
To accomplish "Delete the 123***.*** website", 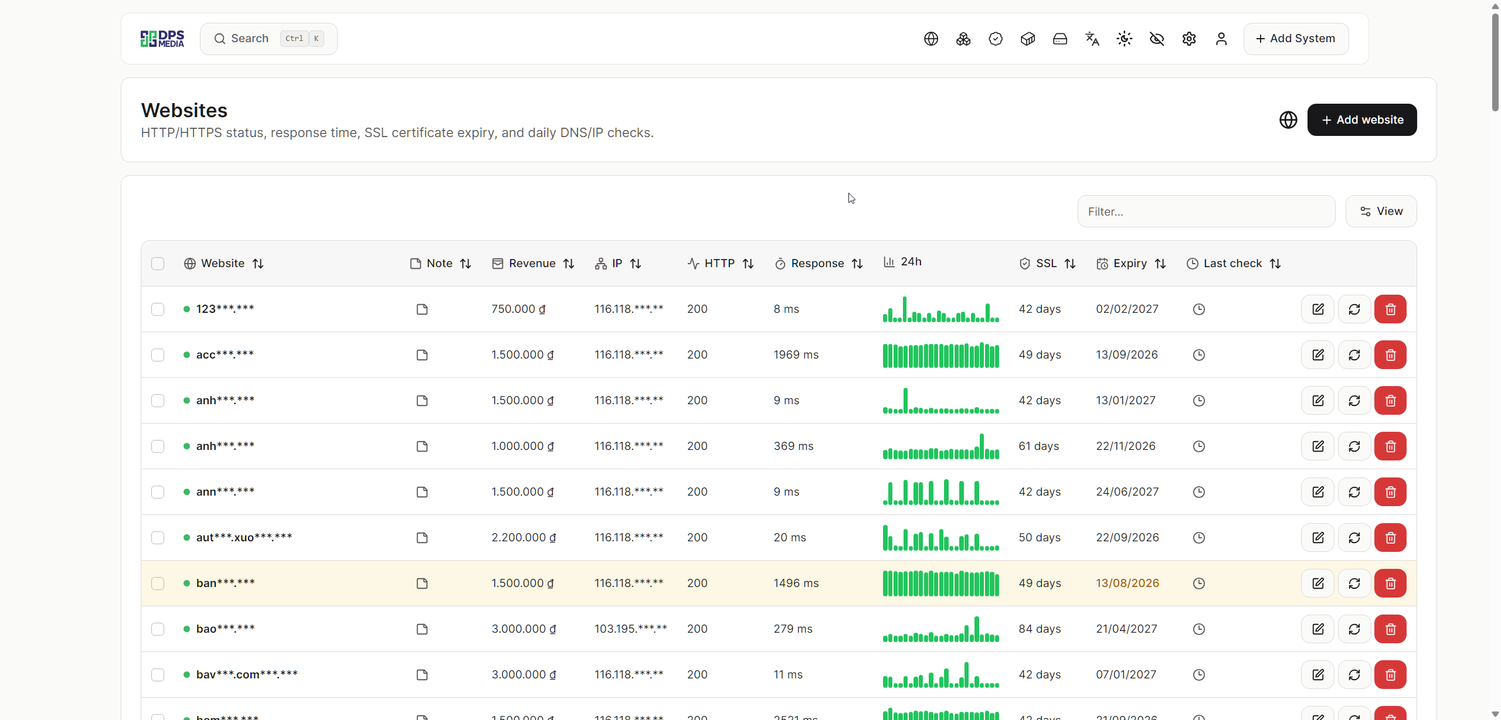I will click(1391, 309).
